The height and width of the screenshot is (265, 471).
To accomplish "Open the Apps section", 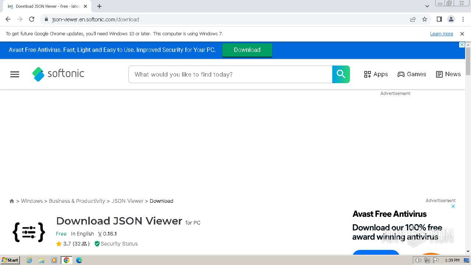I will click(x=376, y=74).
